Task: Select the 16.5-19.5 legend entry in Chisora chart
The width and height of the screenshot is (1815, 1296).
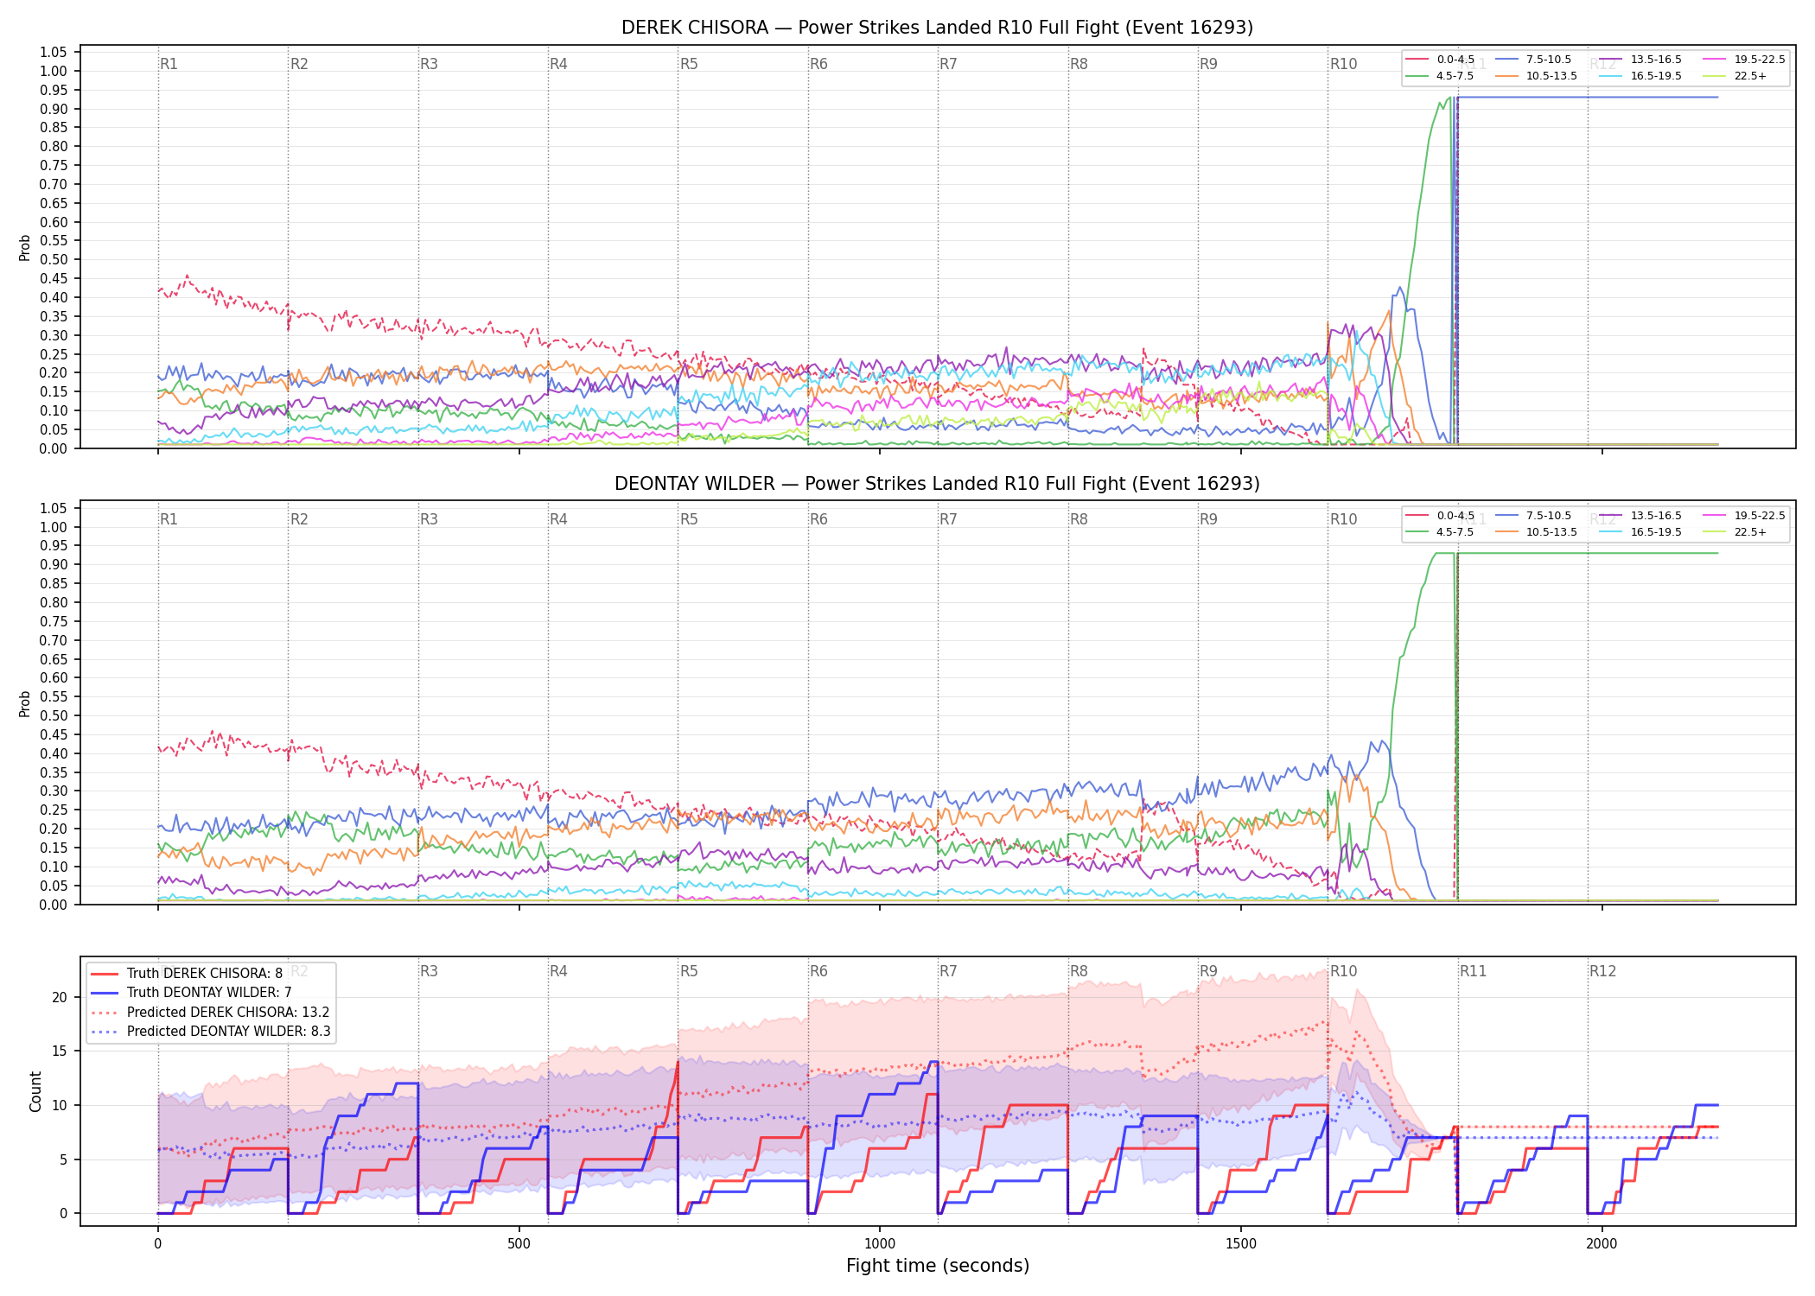Action: tap(1640, 76)
